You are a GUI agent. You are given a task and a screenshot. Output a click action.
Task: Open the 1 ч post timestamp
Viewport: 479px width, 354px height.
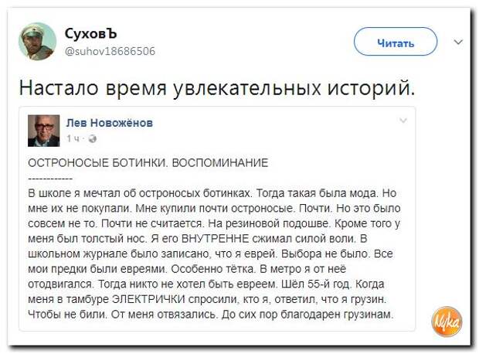73,139
